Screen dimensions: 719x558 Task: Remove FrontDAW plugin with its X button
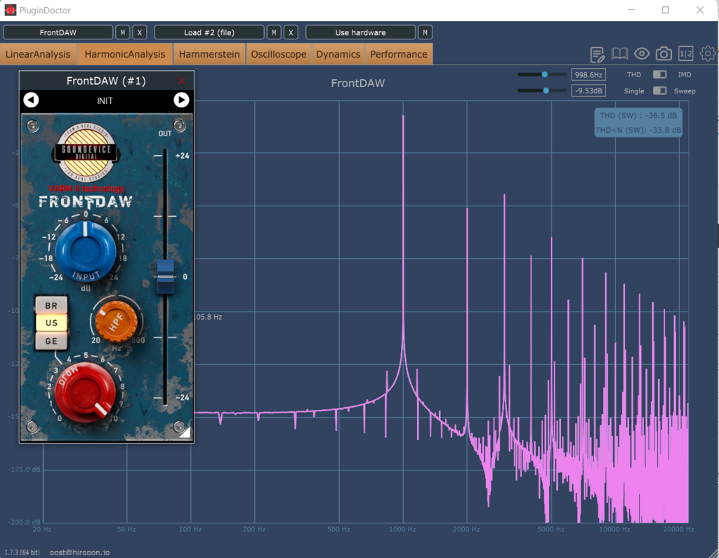[140, 32]
